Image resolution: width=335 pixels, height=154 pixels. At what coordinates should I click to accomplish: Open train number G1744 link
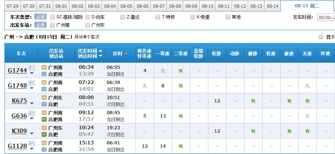17,70
